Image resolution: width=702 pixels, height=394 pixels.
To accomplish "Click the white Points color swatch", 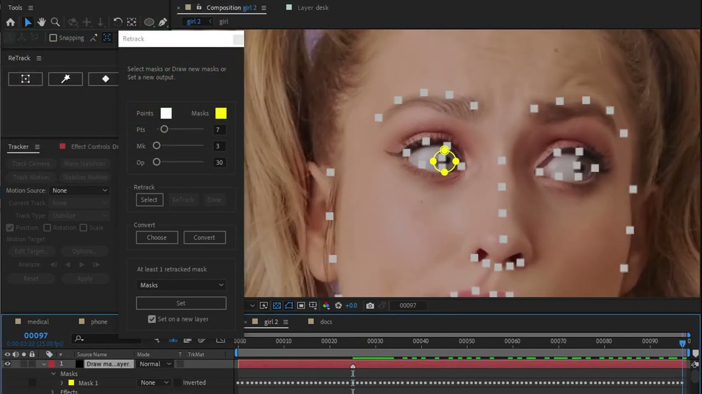I will [x=166, y=113].
